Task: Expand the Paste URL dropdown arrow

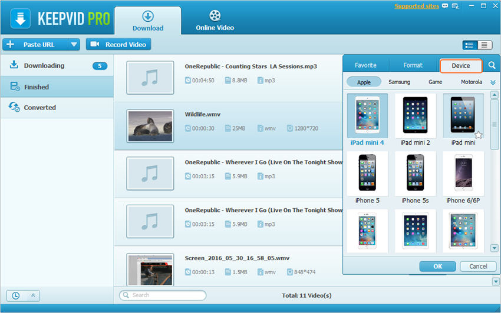Action: (74, 45)
